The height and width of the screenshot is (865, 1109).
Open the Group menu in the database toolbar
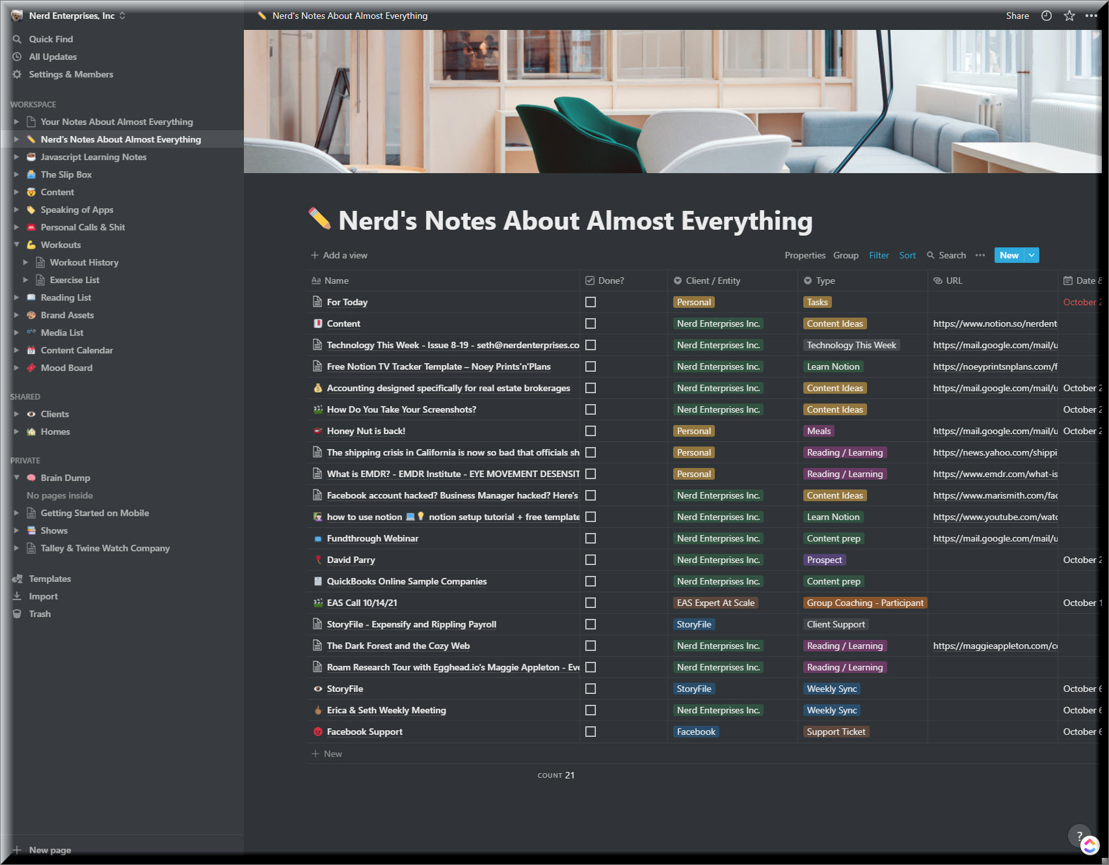point(846,255)
